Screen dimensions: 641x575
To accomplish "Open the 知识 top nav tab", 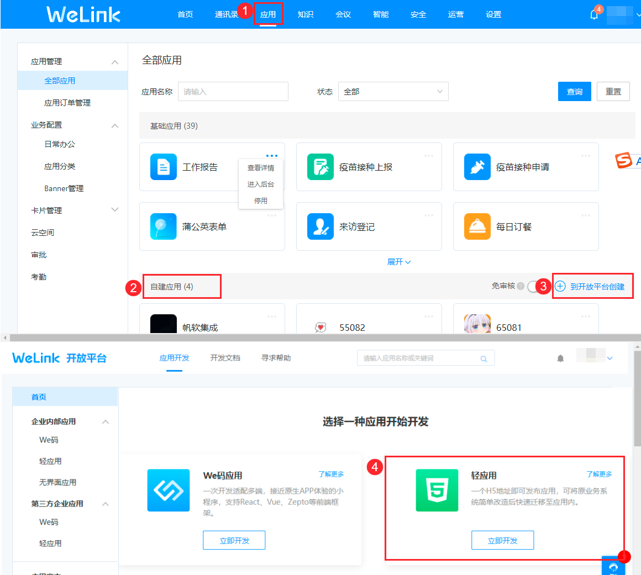I will pos(306,14).
